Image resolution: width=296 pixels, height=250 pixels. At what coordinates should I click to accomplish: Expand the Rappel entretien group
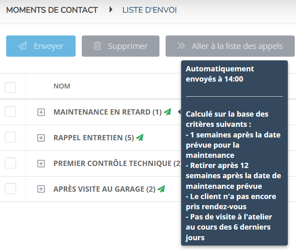click(x=41, y=138)
